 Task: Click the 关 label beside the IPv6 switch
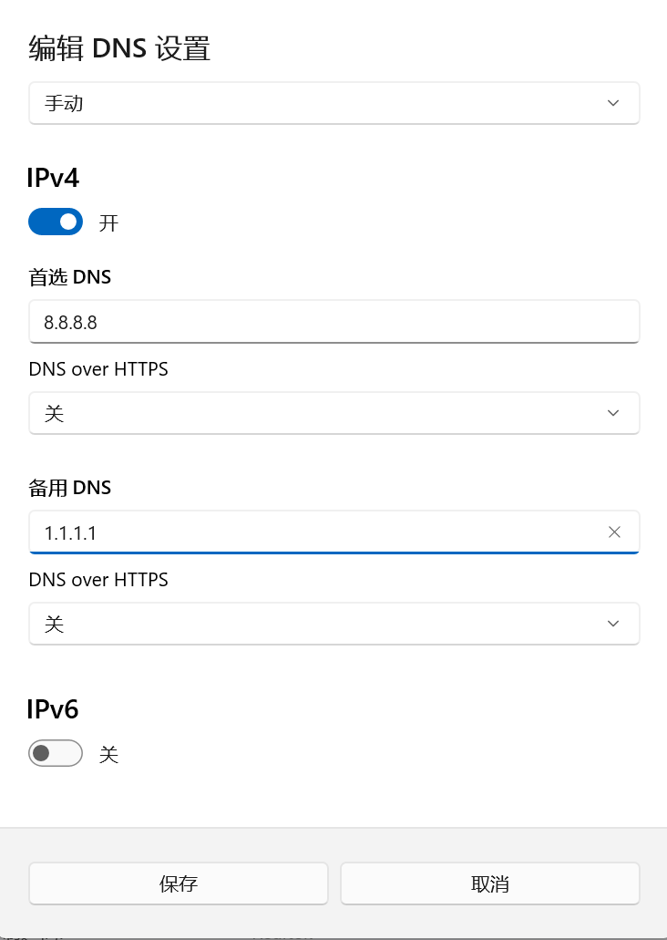109,754
